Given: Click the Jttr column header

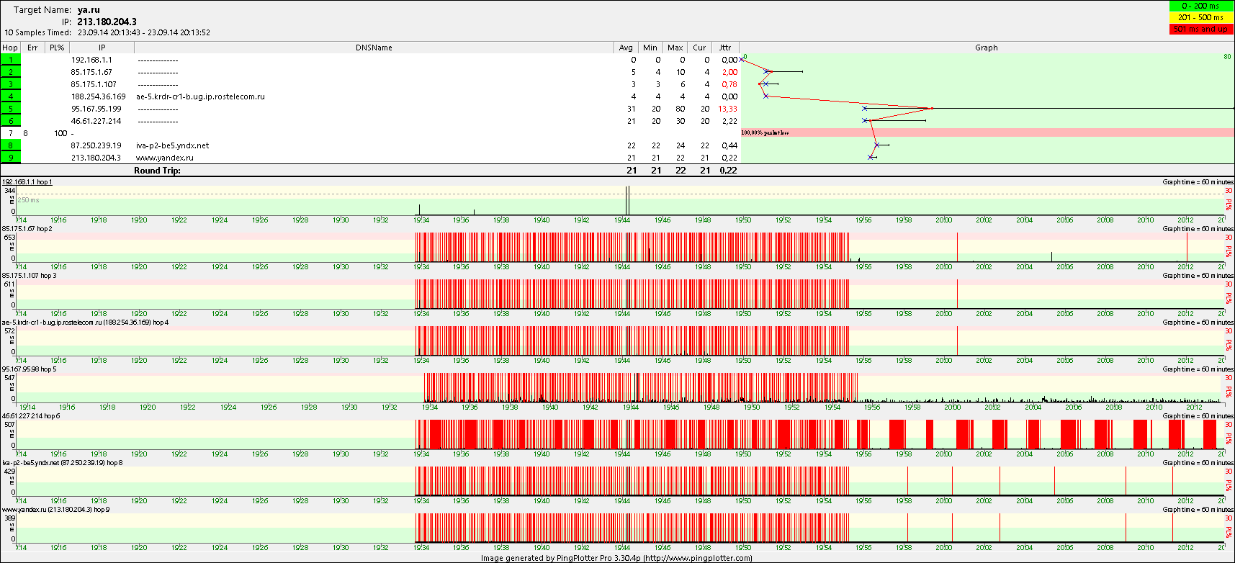Looking at the screenshot, I should 725,48.
